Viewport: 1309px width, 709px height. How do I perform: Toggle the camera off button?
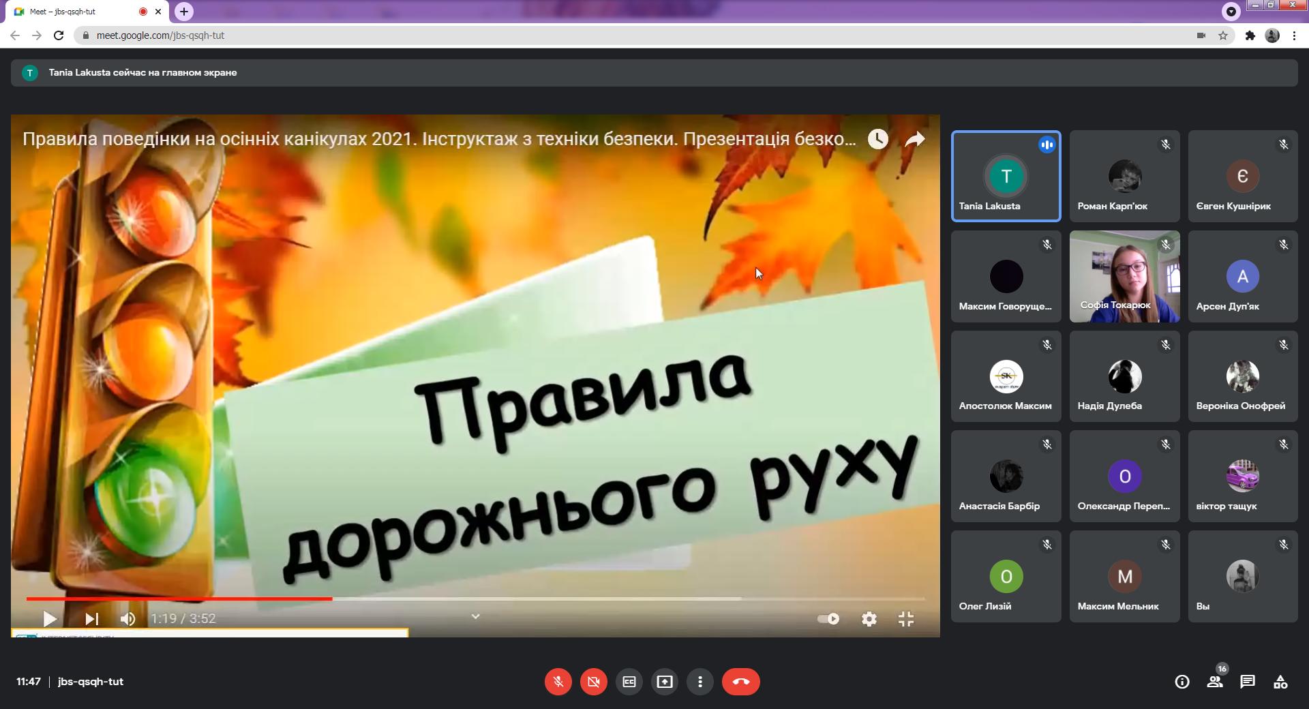tap(593, 682)
